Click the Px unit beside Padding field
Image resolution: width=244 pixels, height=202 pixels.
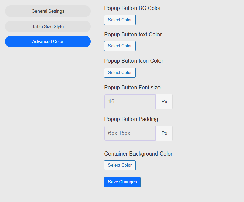[164, 133]
